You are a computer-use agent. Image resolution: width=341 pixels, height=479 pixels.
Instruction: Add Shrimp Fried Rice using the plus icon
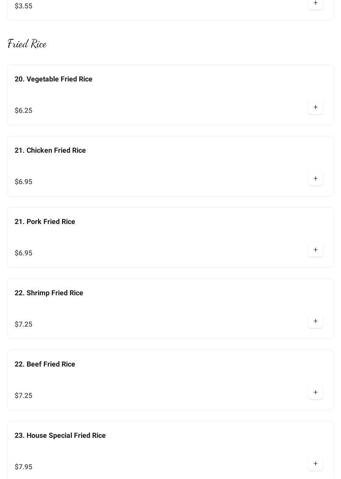[315, 321]
